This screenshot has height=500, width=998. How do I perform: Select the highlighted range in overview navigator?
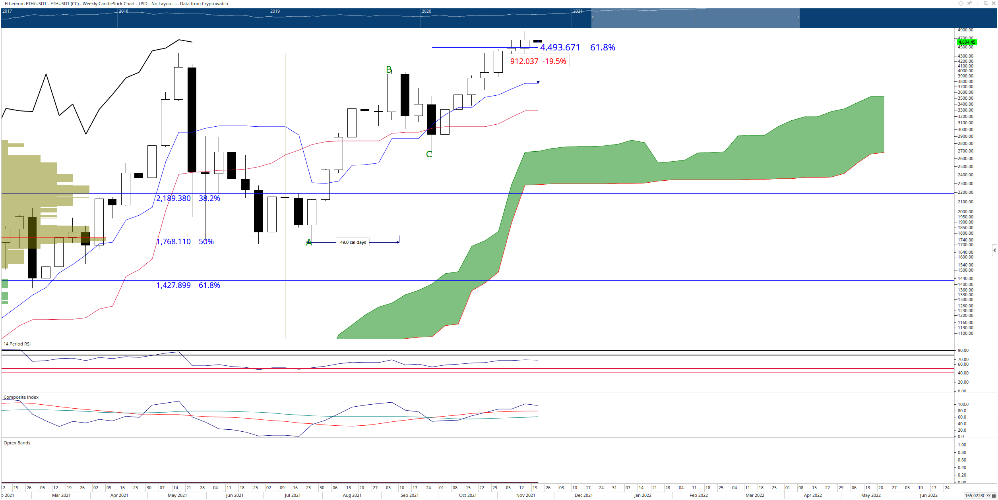696,18
